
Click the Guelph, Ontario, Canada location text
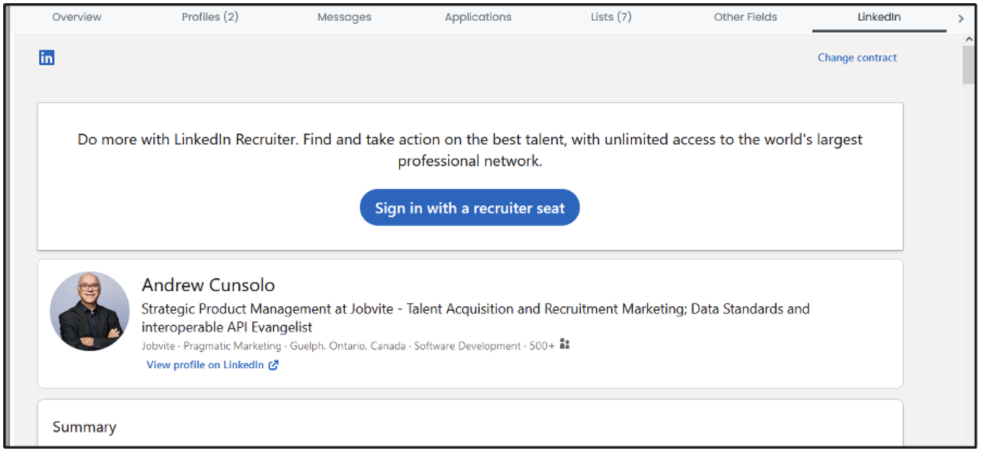tap(347, 346)
